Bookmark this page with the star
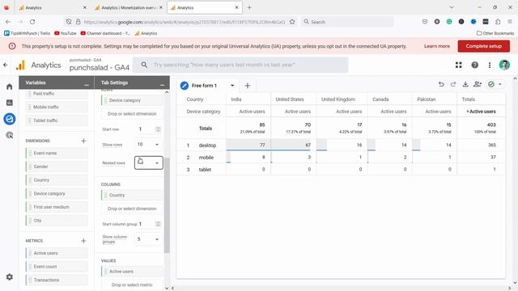 coord(292,22)
